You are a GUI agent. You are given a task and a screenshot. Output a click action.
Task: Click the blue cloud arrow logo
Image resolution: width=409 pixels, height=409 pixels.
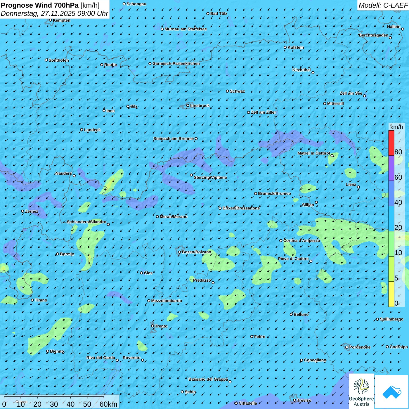click(x=391, y=392)
